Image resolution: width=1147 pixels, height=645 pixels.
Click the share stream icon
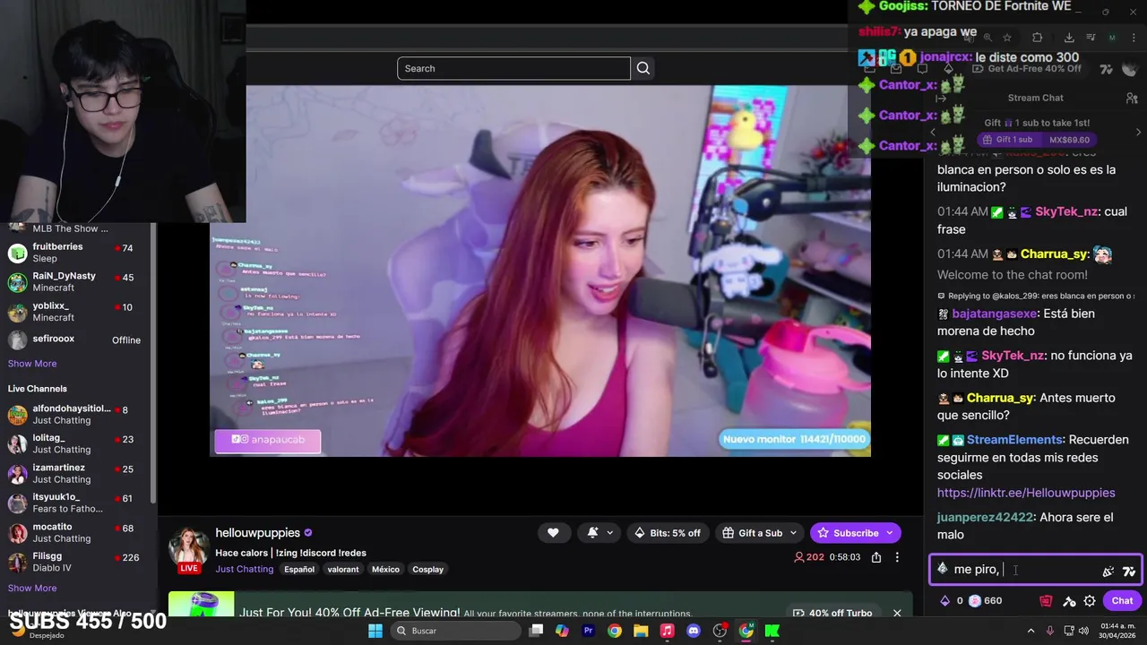pyautogui.click(x=876, y=557)
